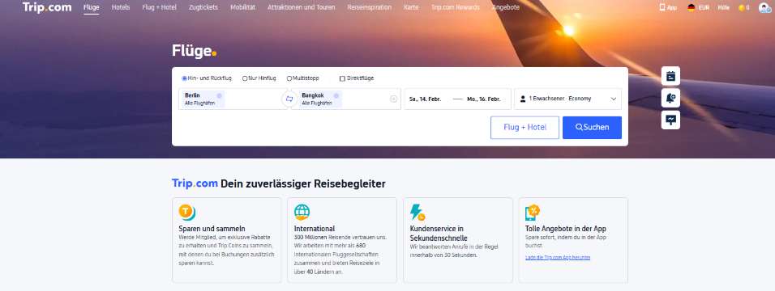Open the user profile avatar
Viewport: 775px width, 291px height.
[764, 7]
